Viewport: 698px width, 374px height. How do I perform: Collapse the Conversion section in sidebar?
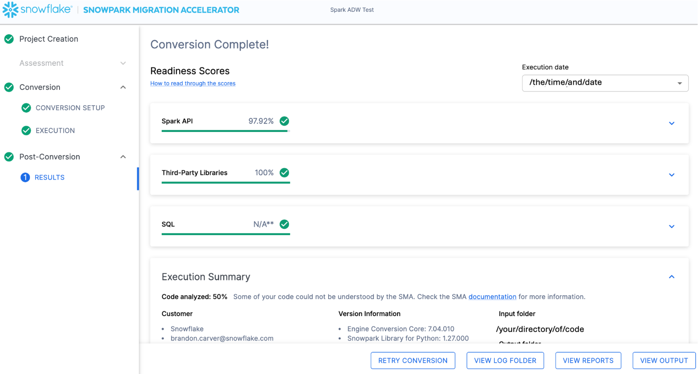123,87
